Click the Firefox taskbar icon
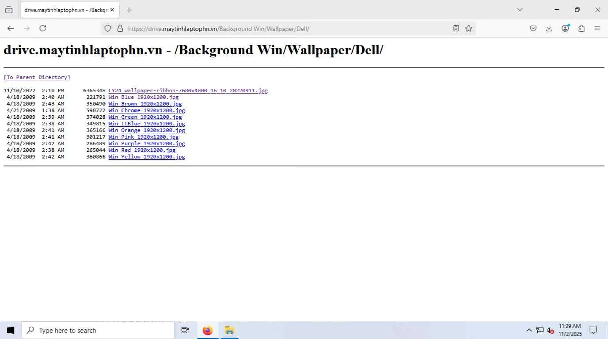The image size is (608, 339). (207, 330)
